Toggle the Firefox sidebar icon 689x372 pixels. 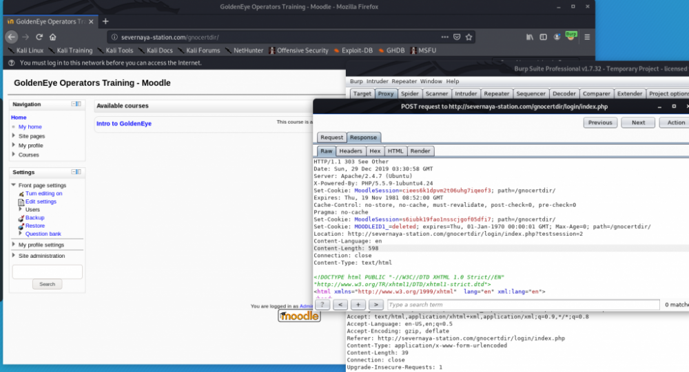click(543, 37)
